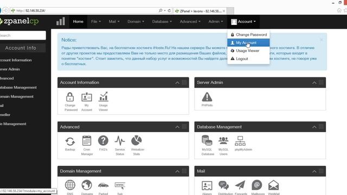The image size is (347, 195).
Task: Open the Forwards paper plane icon
Action: (x=240, y=185)
